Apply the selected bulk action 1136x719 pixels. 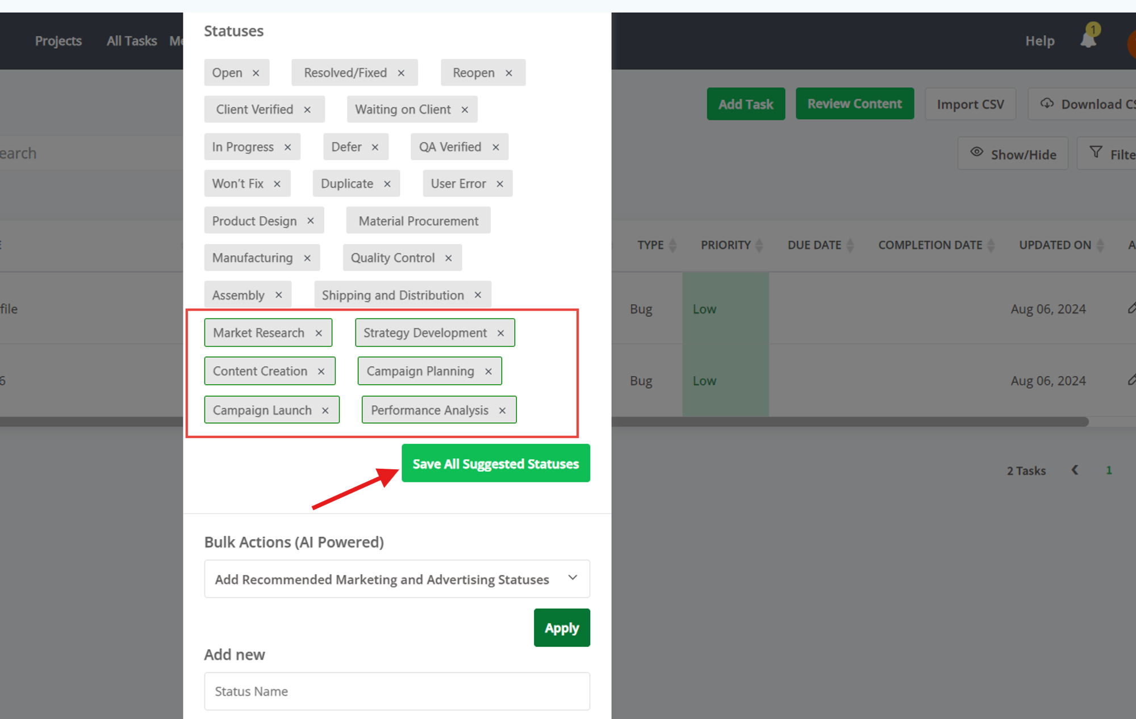[x=562, y=628]
